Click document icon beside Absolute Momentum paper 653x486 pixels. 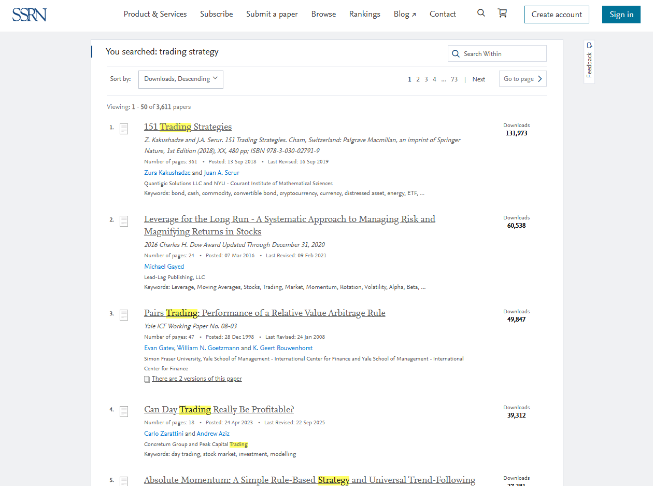click(124, 481)
